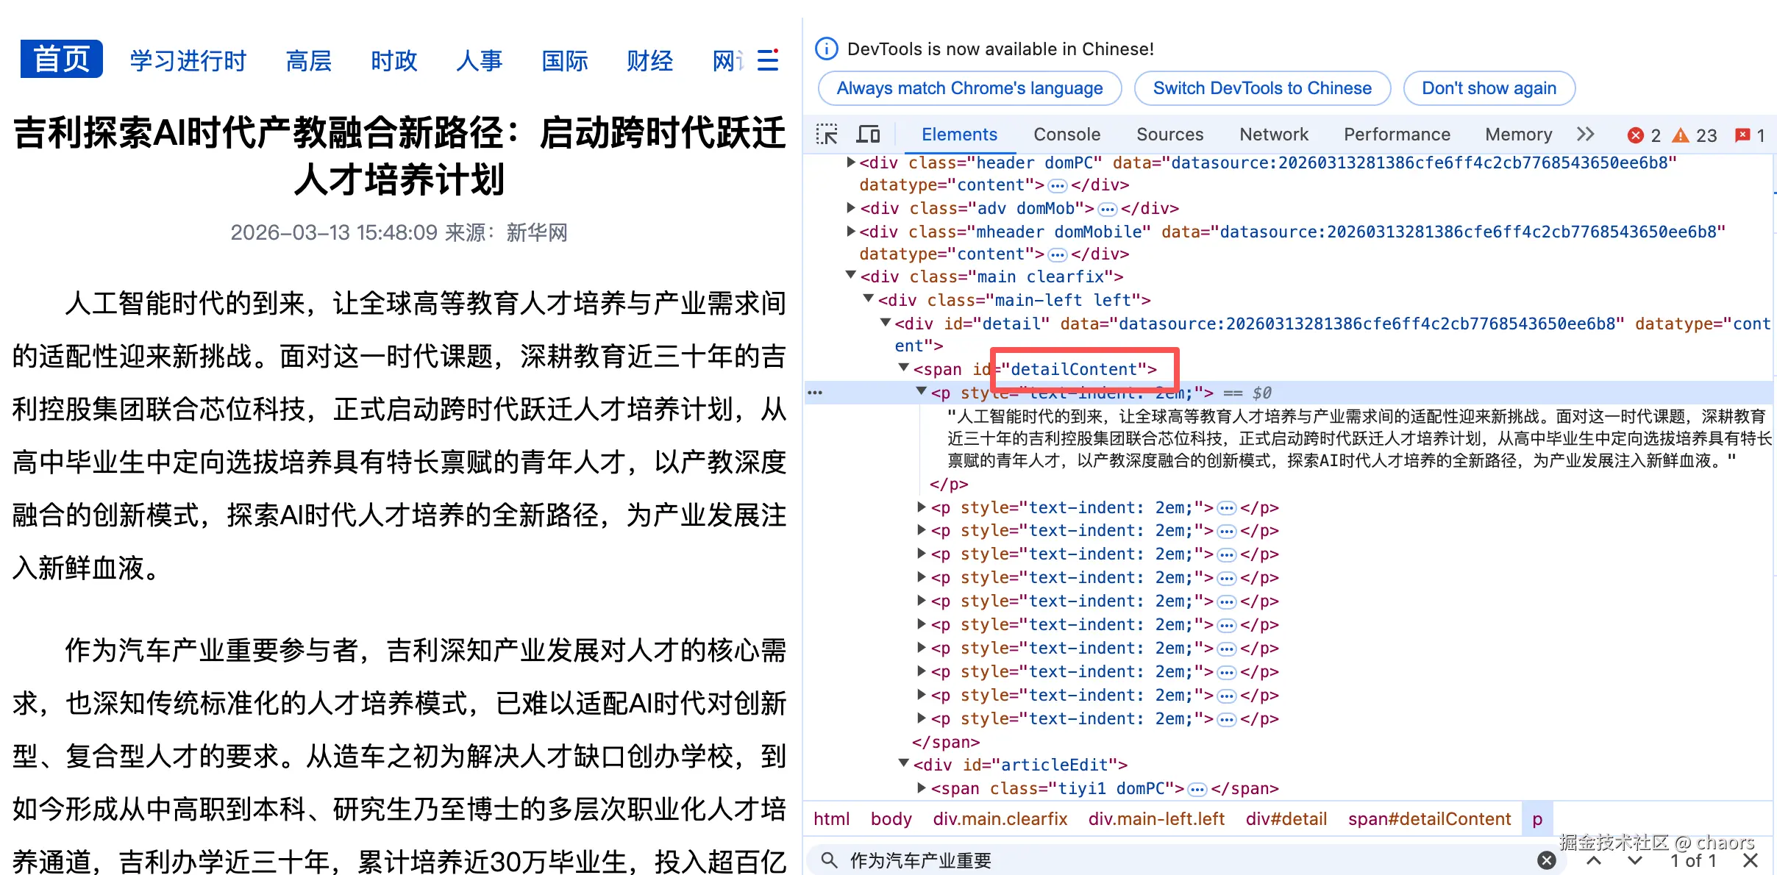1777x875 pixels.
Task: Go to next search result arrow
Action: pos(1635,860)
